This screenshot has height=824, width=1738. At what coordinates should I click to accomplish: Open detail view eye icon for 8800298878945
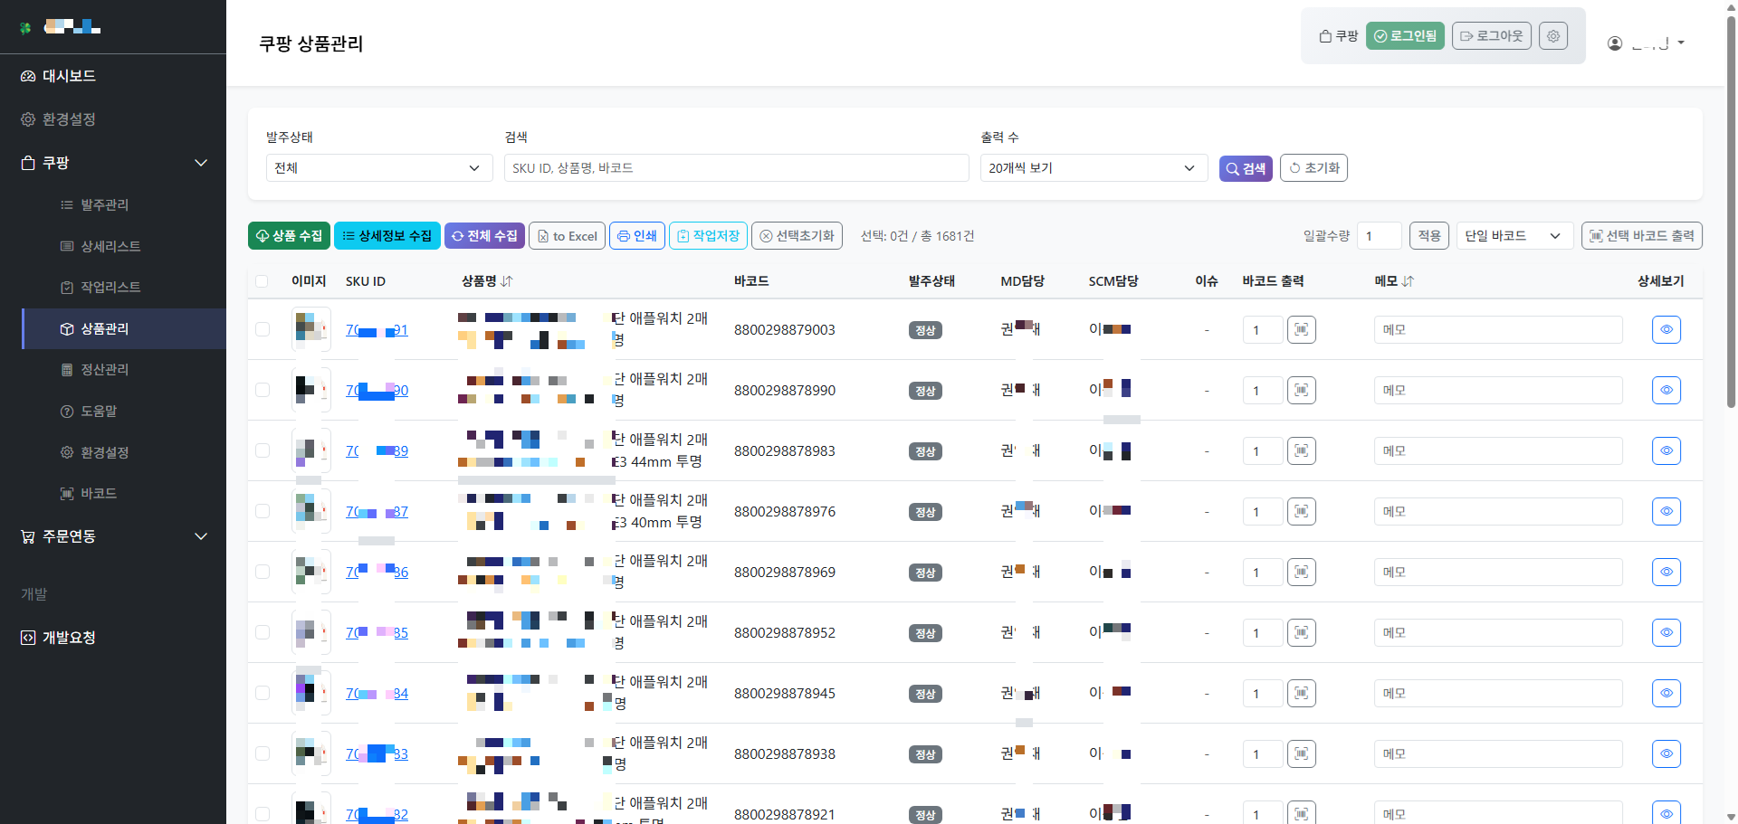(1666, 693)
